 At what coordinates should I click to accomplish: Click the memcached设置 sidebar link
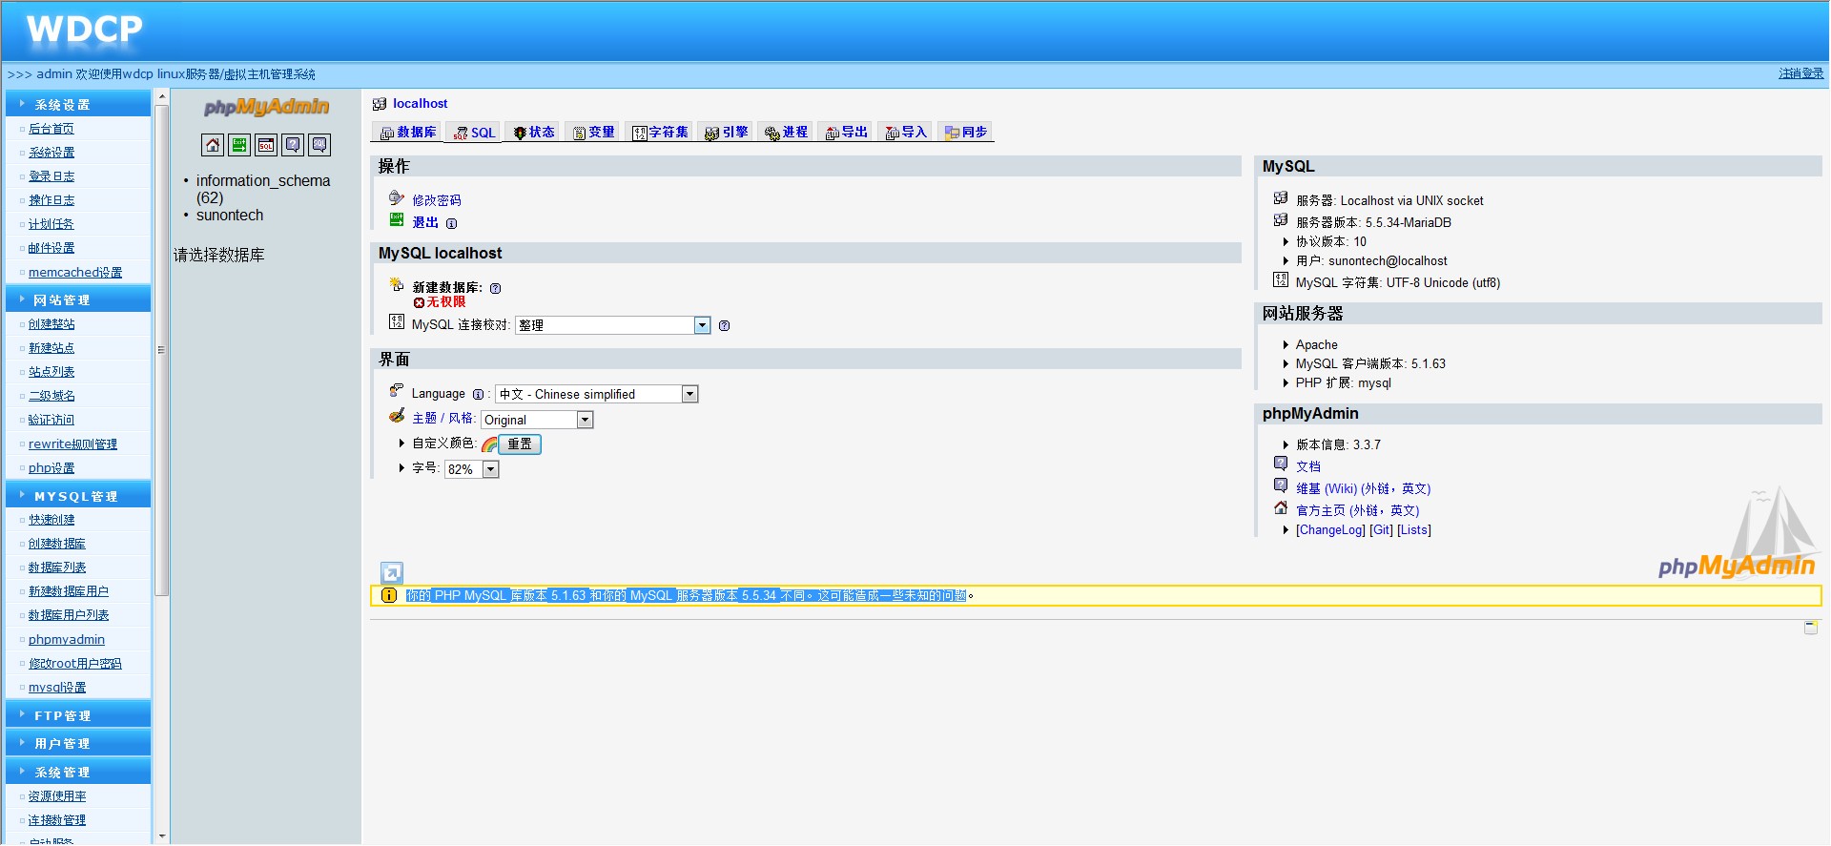(x=75, y=273)
